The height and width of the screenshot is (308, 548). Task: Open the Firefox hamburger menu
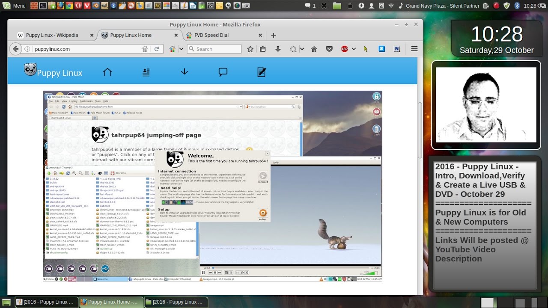[x=414, y=49]
